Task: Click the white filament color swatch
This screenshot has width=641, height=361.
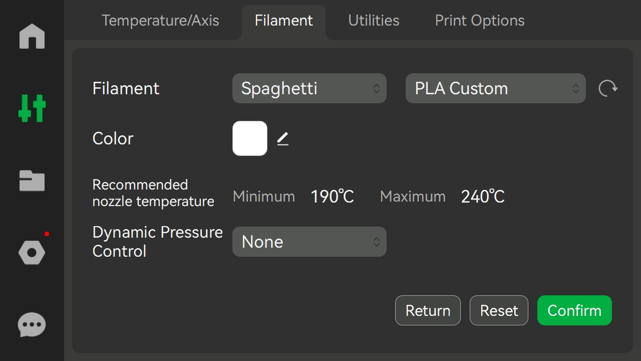Action: click(x=250, y=138)
